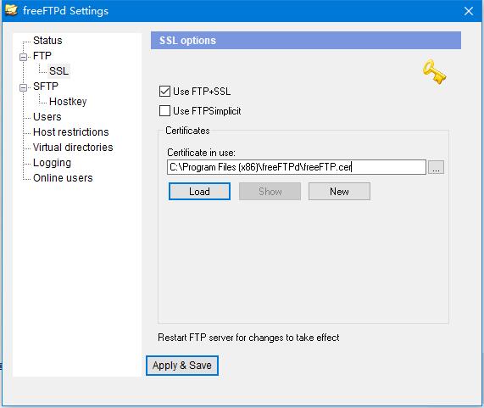Open the Logging page
This screenshot has width=484, height=408.
(x=52, y=163)
